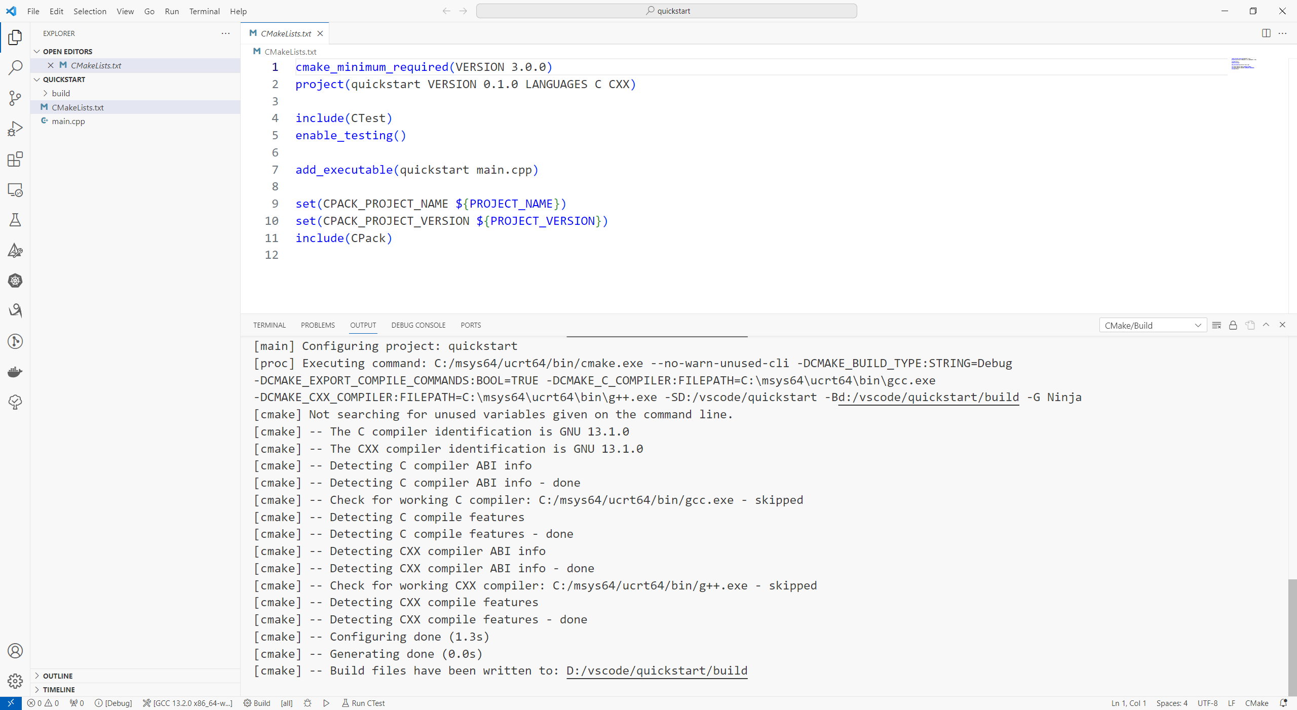Select the GCC 13.2.0 kit
The width and height of the screenshot is (1297, 710).
pos(187,703)
